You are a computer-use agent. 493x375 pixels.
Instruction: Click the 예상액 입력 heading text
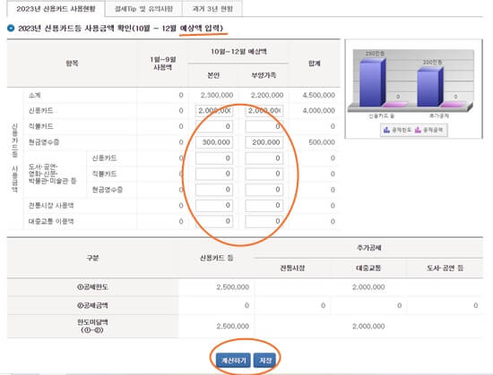[x=201, y=29]
